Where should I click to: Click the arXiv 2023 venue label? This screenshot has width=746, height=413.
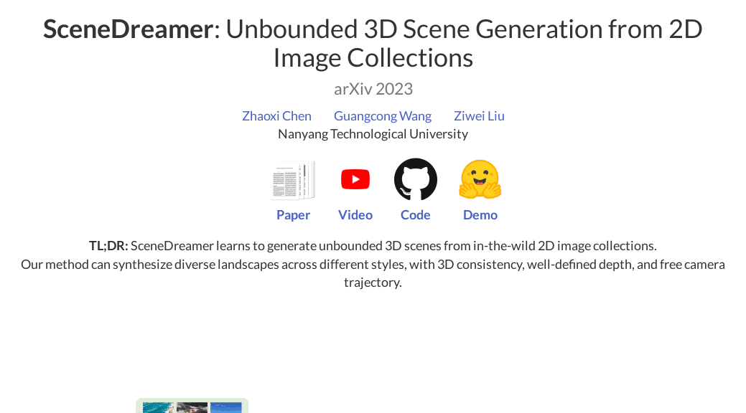coord(373,88)
